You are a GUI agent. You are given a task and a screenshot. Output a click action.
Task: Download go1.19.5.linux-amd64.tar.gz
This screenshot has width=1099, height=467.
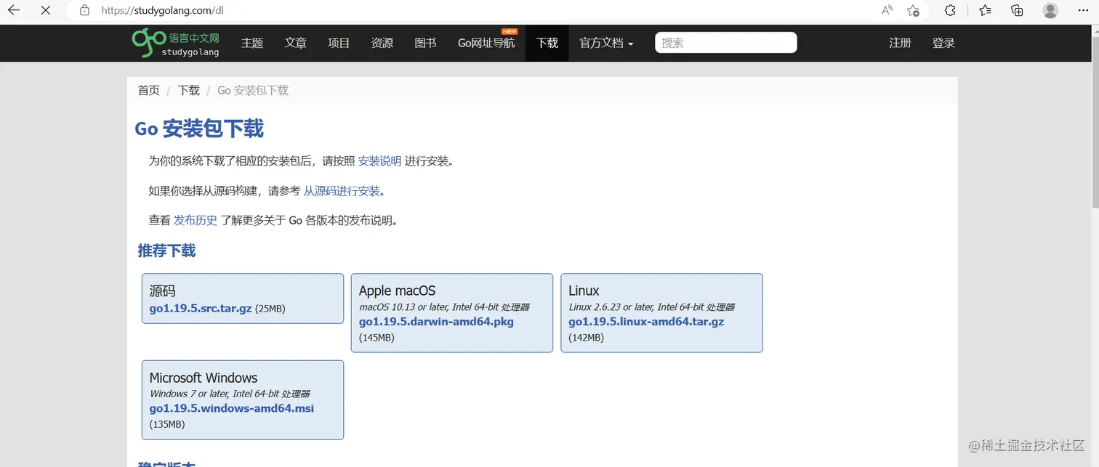point(646,321)
